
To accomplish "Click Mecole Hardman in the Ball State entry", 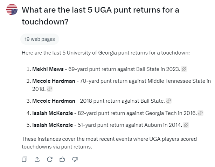I will pos(54,101).
